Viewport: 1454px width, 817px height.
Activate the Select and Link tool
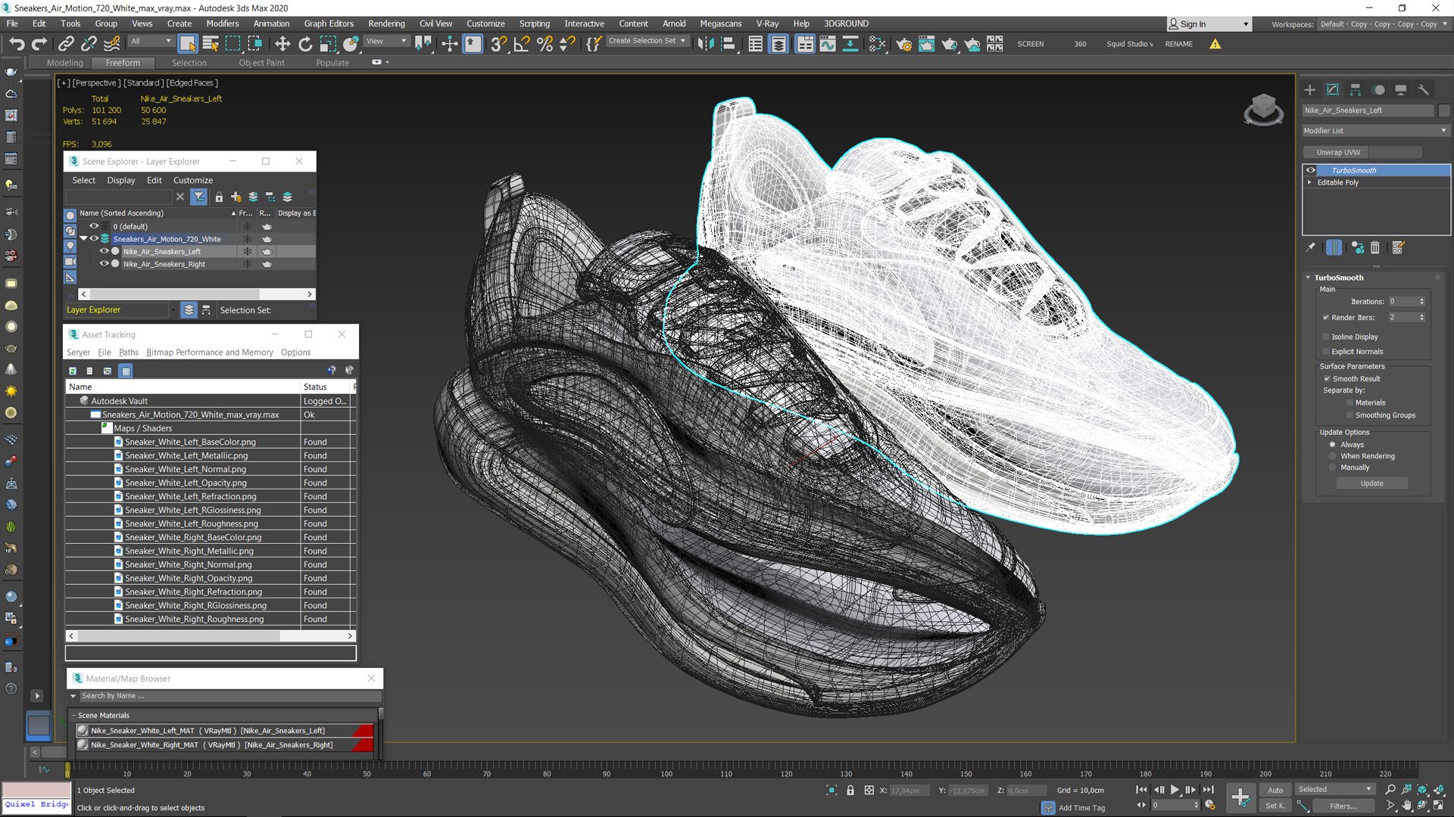[66, 44]
